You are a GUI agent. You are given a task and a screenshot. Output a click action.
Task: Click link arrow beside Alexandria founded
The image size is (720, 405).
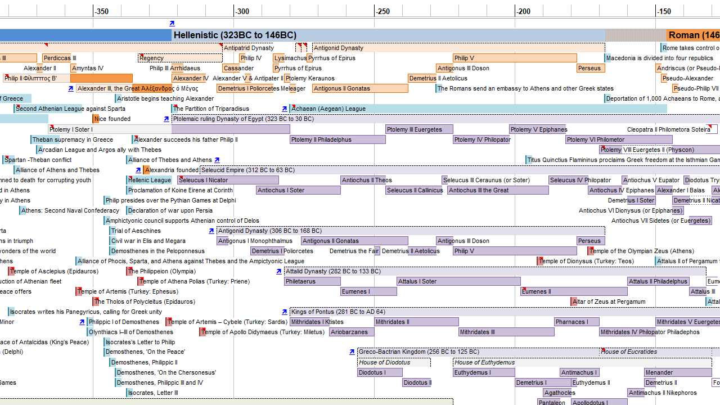coord(138,170)
